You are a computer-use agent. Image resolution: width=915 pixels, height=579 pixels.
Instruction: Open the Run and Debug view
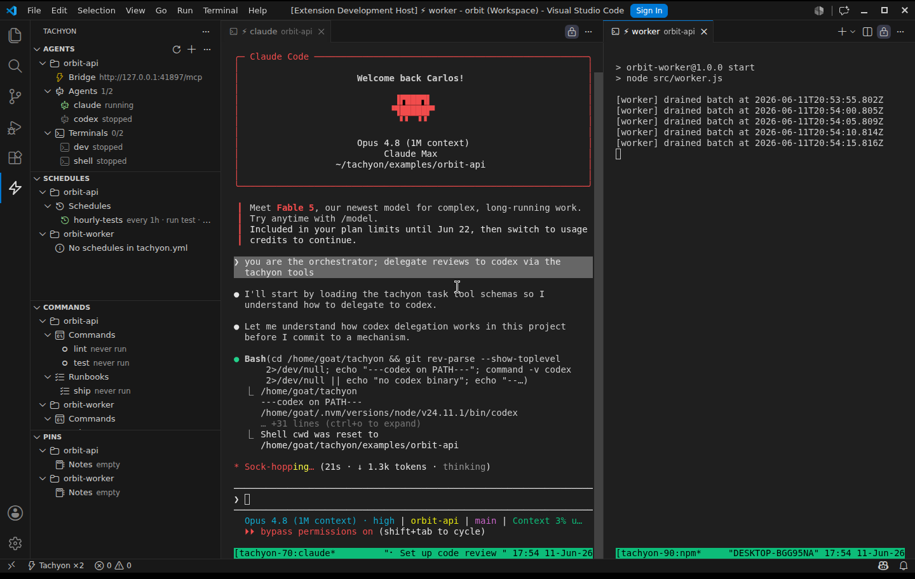pyautogui.click(x=15, y=127)
